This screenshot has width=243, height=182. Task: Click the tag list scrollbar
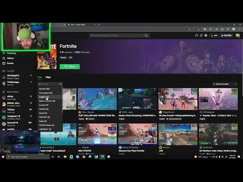coord(62,100)
